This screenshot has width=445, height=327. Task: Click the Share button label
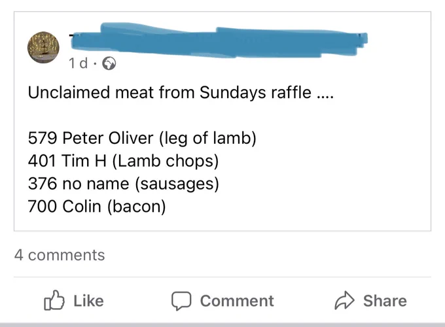385,301
